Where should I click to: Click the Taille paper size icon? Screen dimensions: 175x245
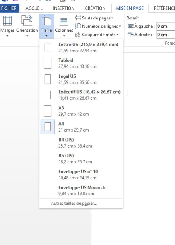coord(47,20)
